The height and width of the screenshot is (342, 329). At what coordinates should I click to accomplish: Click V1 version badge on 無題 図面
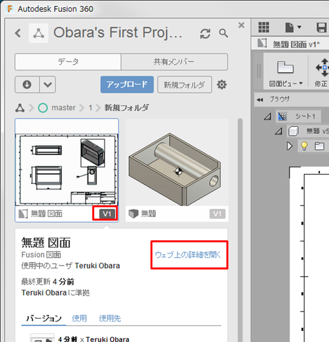(107, 214)
